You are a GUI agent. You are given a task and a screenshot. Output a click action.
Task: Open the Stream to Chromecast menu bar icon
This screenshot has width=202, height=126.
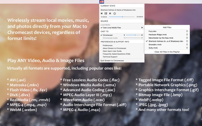101,2
